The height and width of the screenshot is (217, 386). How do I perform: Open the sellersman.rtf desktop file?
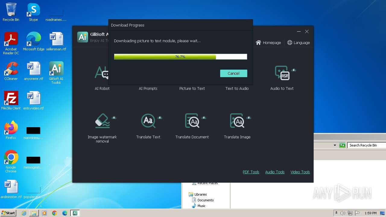click(x=56, y=42)
